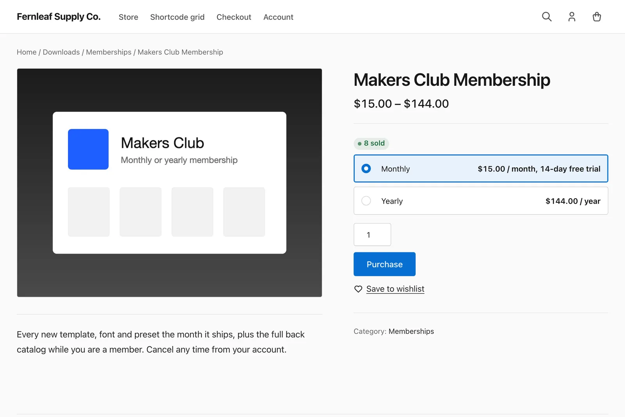Open Downloads breadcrumb link
625x417 pixels.
[61, 52]
